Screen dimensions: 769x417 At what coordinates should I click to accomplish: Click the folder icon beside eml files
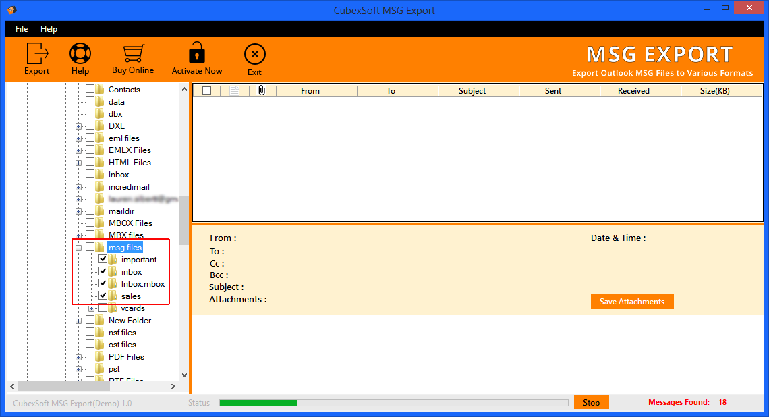100,138
